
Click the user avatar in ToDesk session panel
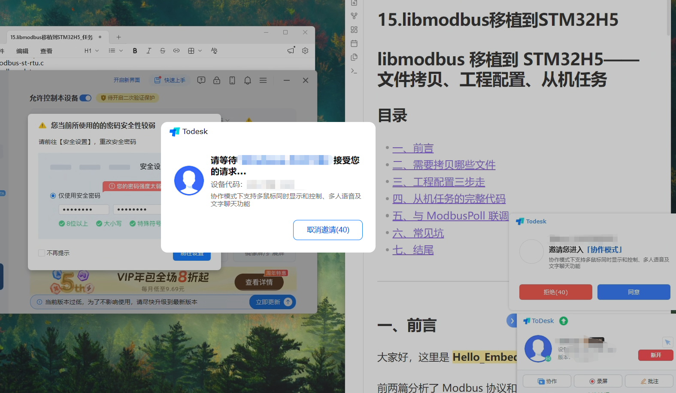tap(538, 348)
